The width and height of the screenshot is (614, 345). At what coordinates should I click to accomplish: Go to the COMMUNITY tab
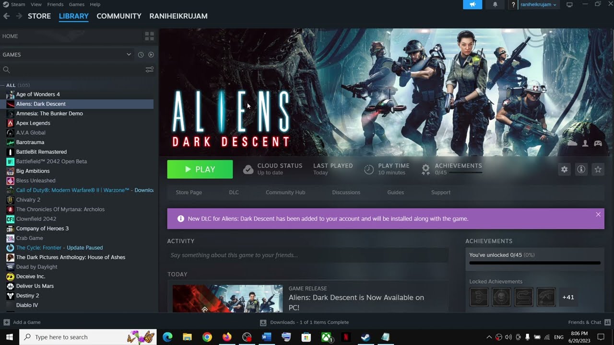[x=119, y=16]
